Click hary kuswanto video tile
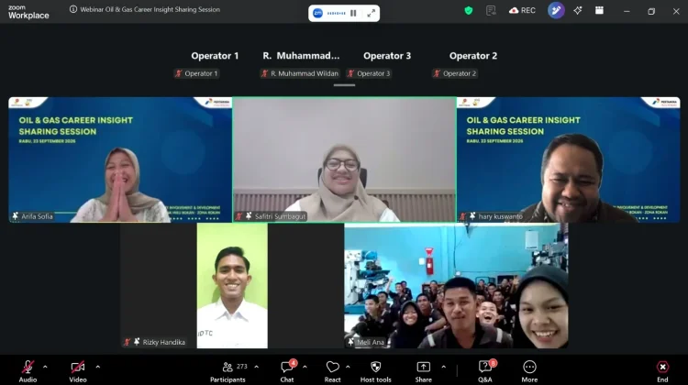 [568, 159]
